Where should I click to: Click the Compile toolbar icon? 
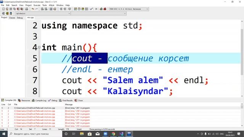(75, 9)
